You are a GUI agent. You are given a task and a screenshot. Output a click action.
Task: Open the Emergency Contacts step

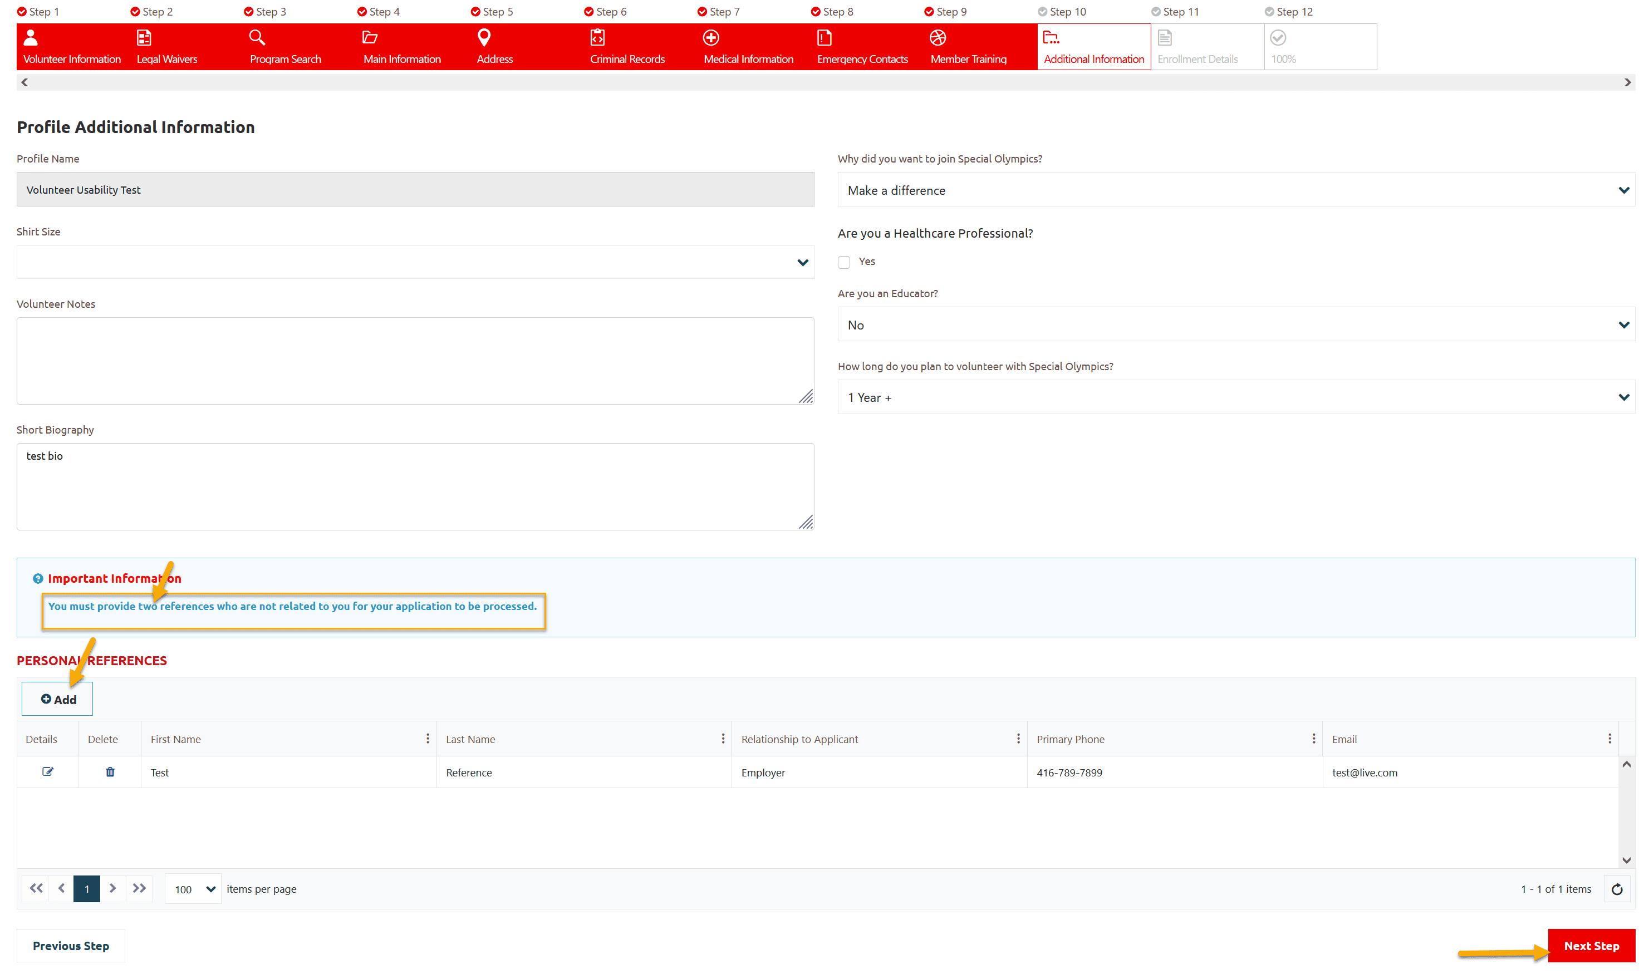867,47
